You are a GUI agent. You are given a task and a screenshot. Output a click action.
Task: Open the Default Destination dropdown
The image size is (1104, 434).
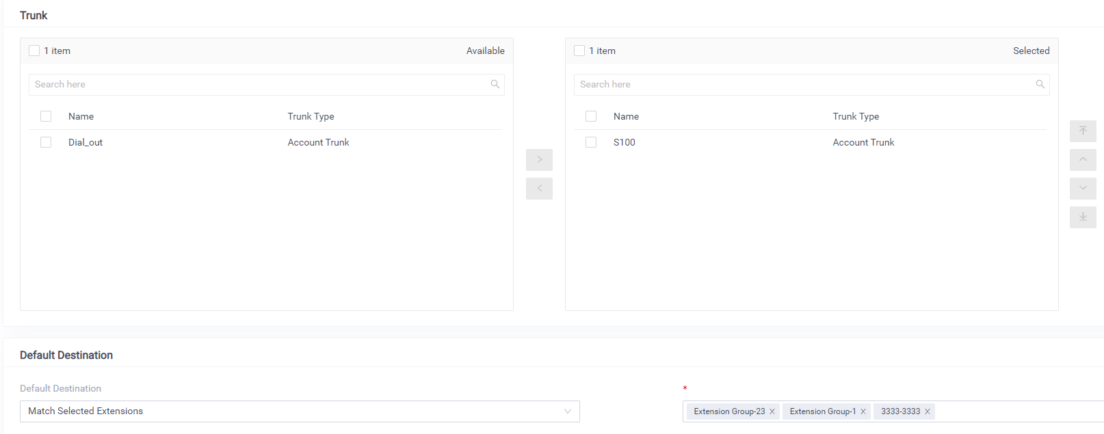click(300, 411)
